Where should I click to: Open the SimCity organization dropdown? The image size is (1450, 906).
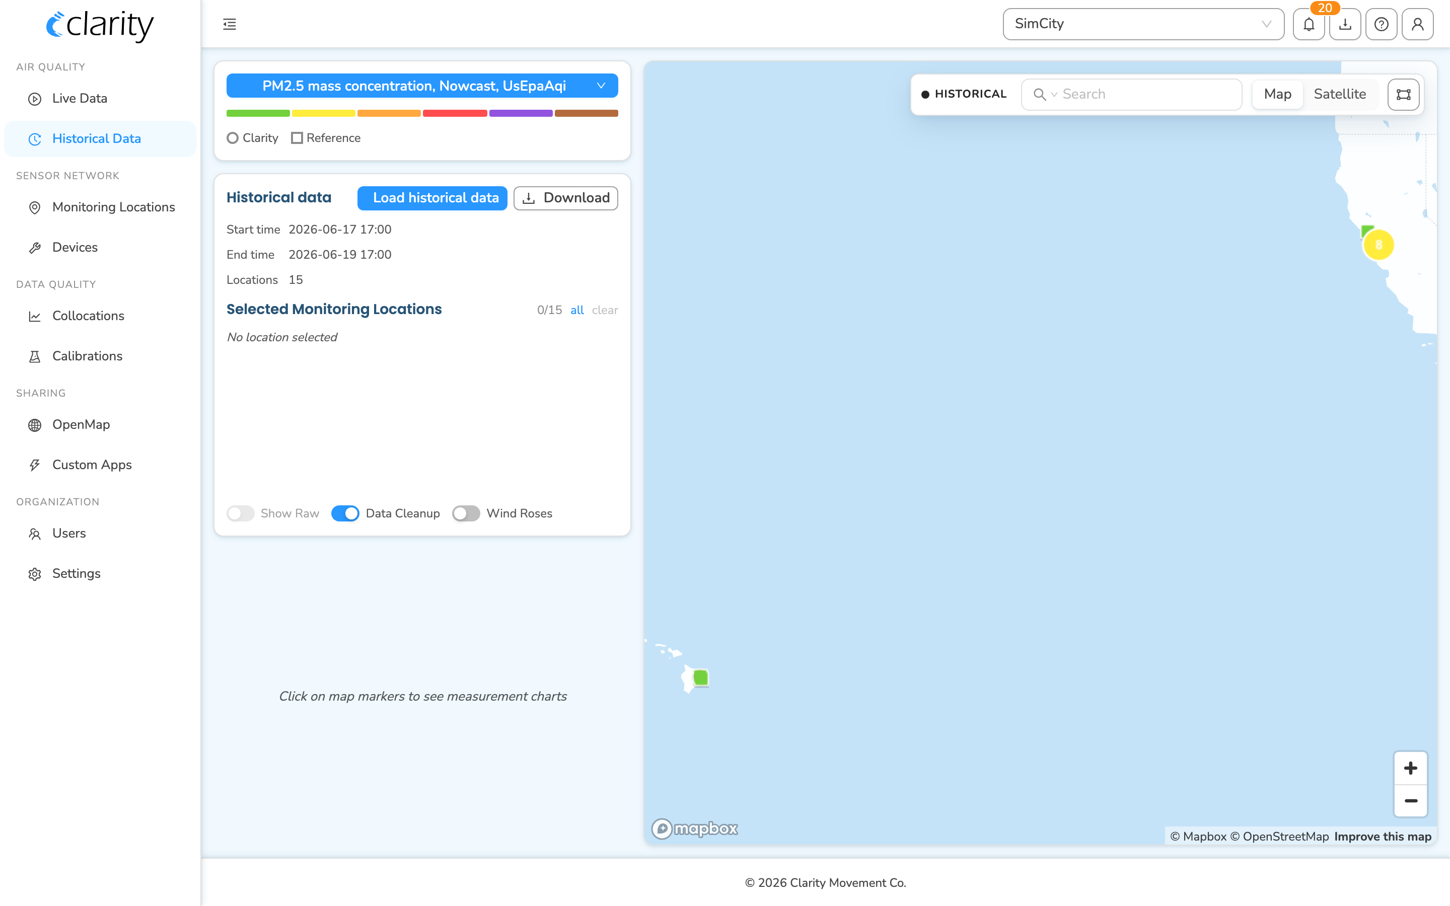click(1143, 24)
